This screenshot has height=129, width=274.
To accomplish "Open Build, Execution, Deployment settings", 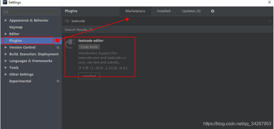I will coord(34,54).
